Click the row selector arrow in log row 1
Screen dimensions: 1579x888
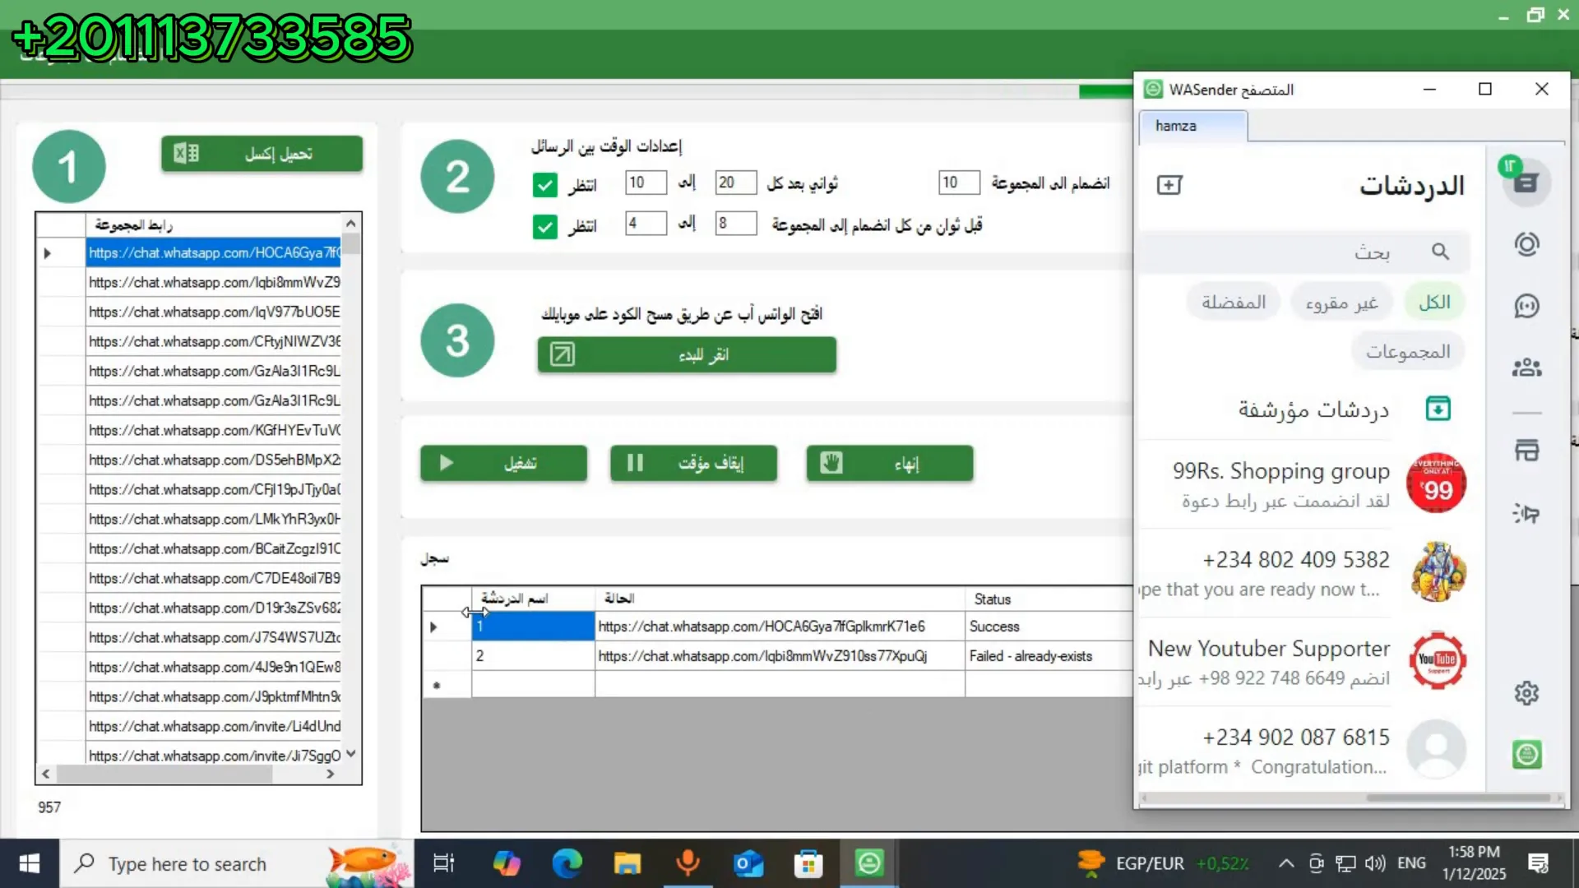pyautogui.click(x=433, y=627)
